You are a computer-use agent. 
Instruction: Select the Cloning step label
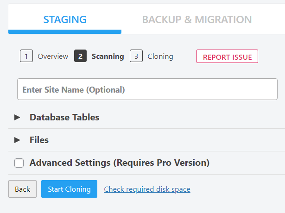(x=160, y=56)
